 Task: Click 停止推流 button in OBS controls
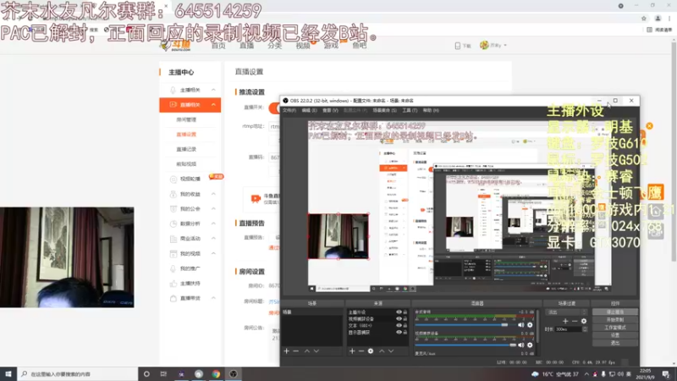coord(615,312)
